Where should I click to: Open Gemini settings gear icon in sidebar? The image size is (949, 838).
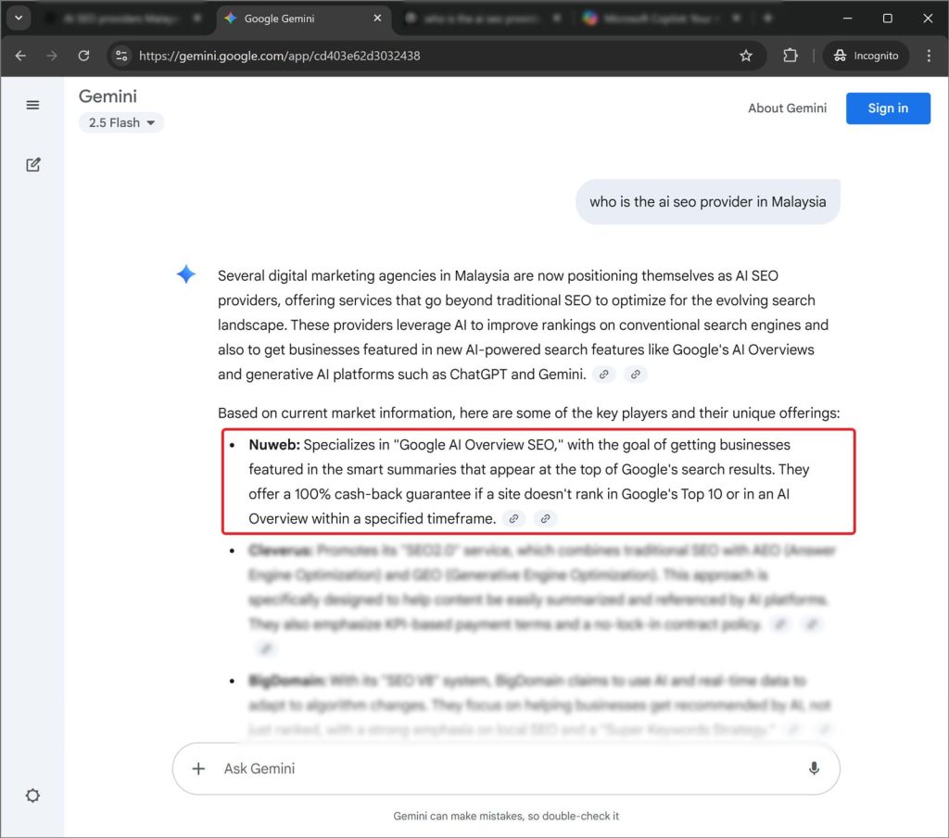tap(32, 795)
